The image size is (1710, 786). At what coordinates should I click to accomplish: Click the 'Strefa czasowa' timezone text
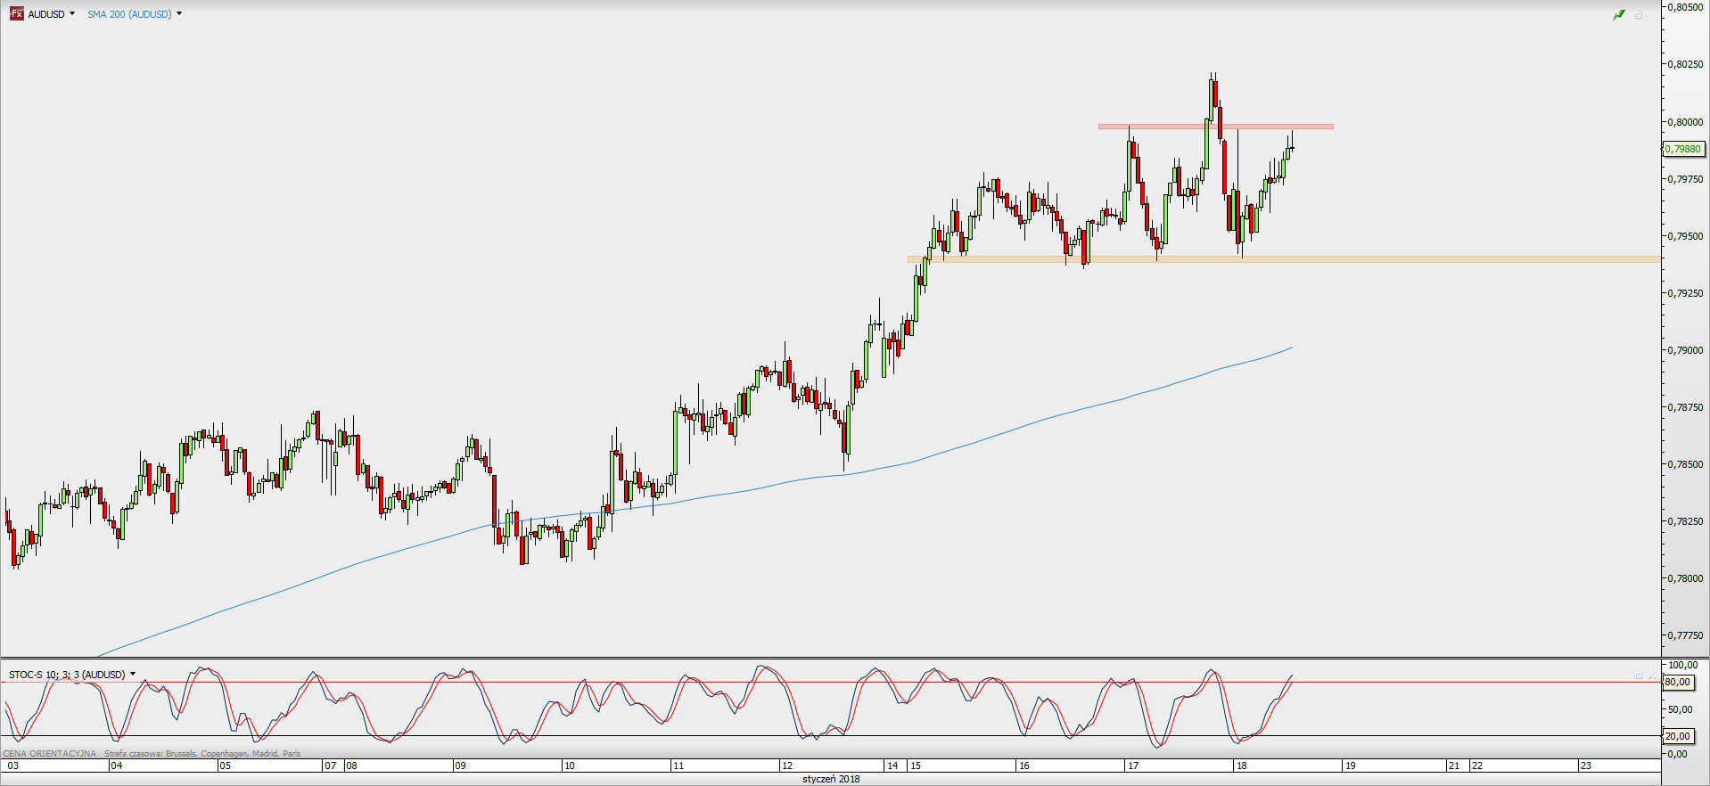(x=202, y=753)
